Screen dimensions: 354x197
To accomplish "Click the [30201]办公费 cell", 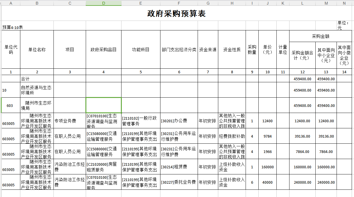I will [179, 121].
